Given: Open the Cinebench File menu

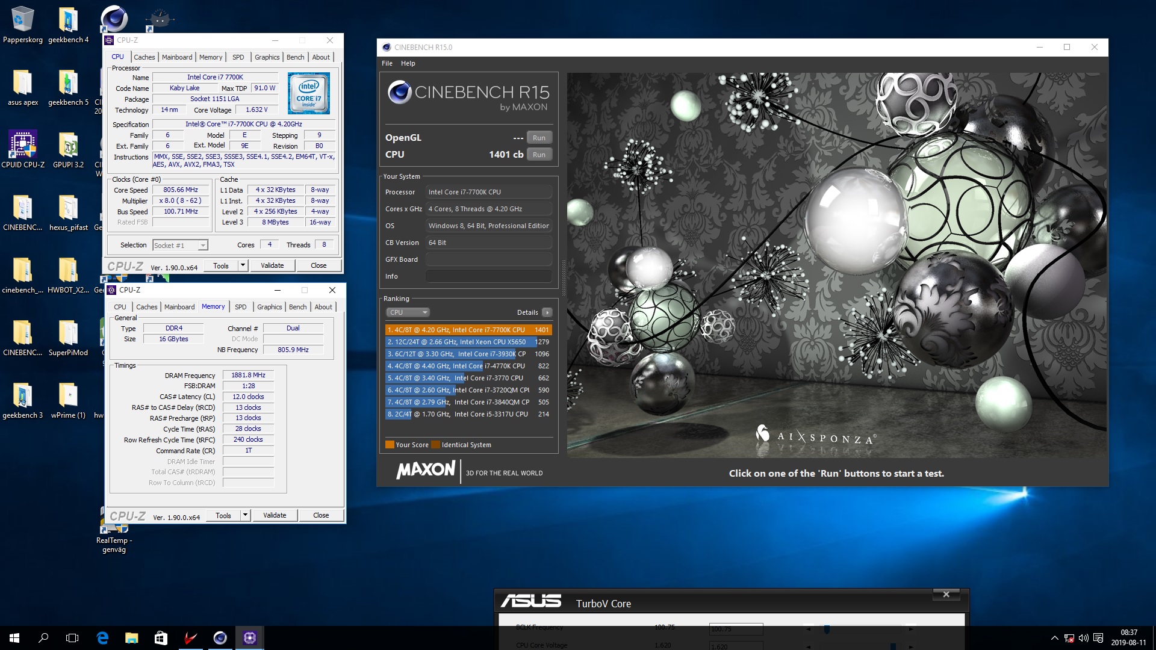Looking at the screenshot, I should (x=387, y=63).
